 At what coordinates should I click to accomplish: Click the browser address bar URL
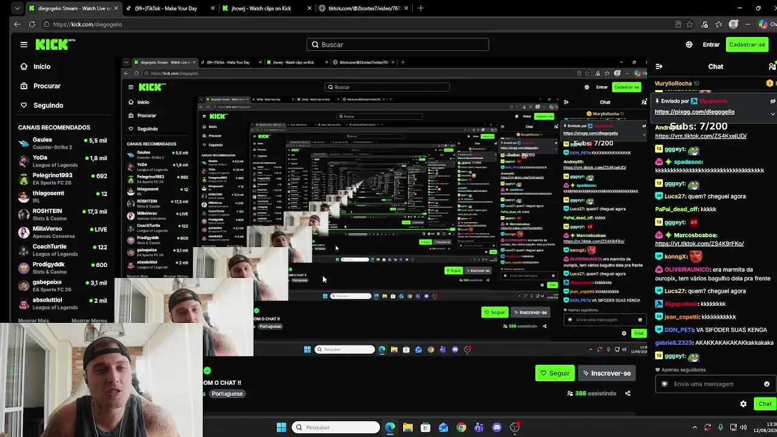87,24
